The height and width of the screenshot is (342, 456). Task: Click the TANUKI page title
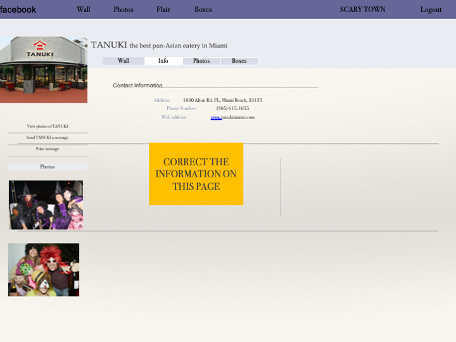109,45
